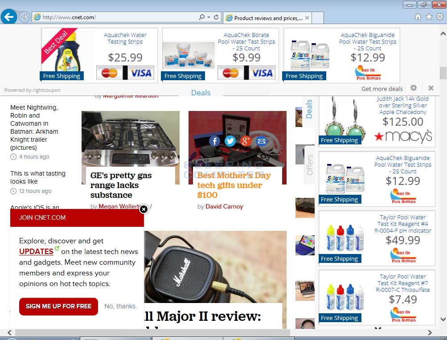447x340 pixels.
Task: Click the Visa logo under $9.99
Action: [x=262, y=73]
